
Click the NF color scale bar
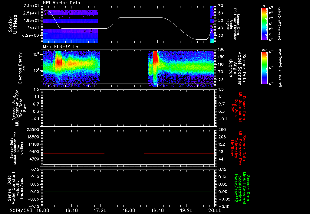coord(265,24)
